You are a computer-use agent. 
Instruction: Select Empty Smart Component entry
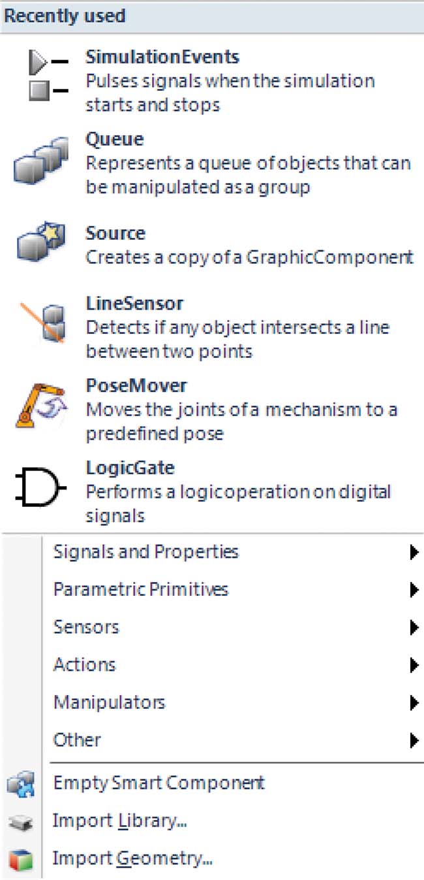[x=159, y=783]
